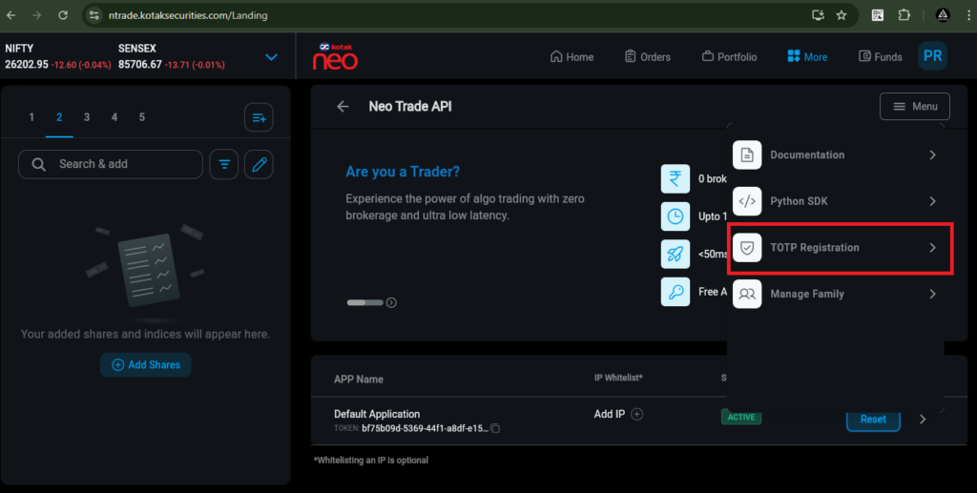Click the plus icon next to Add IP
This screenshot has height=493, width=977.
pos(637,414)
